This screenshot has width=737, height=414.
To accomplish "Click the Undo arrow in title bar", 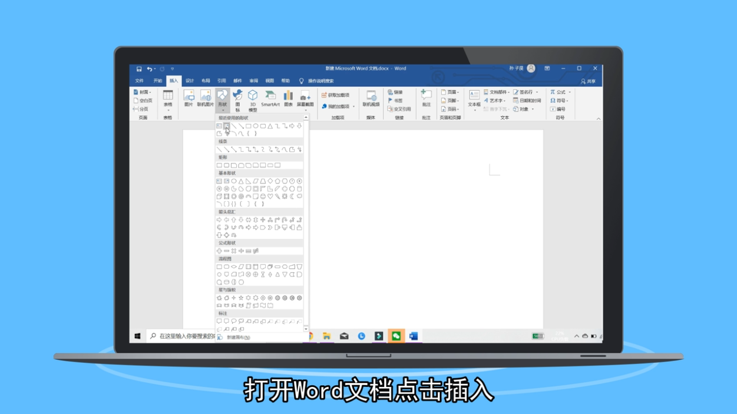I will tap(150, 69).
